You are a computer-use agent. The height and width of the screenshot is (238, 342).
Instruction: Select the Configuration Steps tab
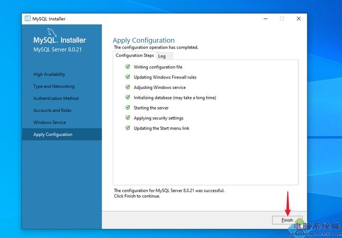click(x=135, y=55)
